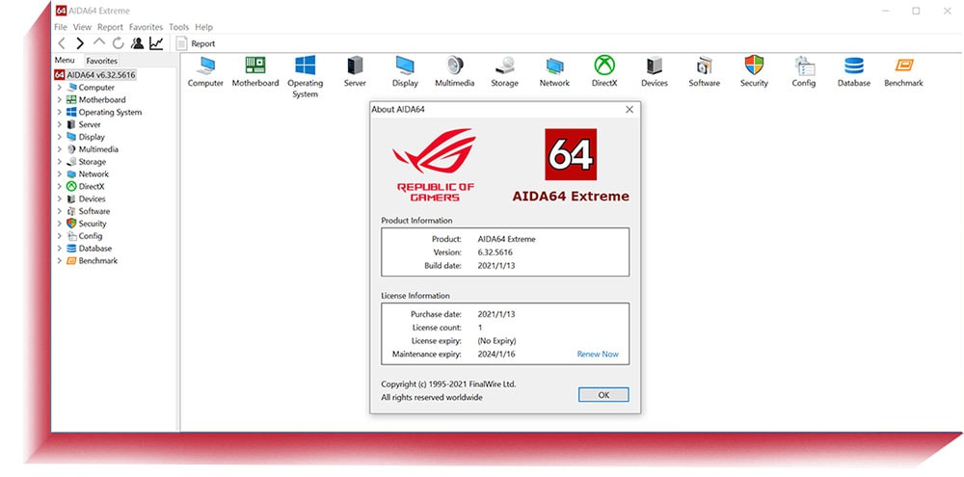Viewport: 964px width, 477px height.
Task: Expand the Network tree node
Action: pyautogui.click(x=60, y=174)
